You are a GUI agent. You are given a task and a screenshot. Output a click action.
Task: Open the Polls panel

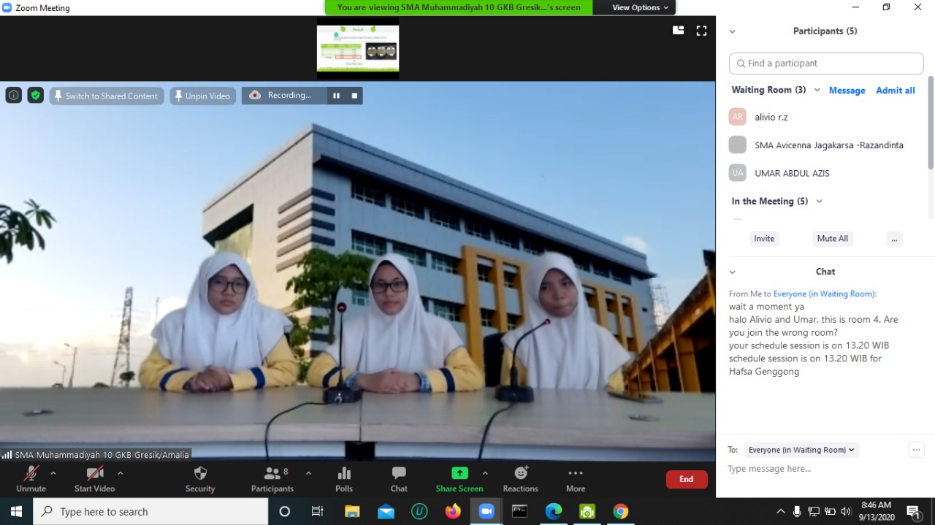(344, 478)
